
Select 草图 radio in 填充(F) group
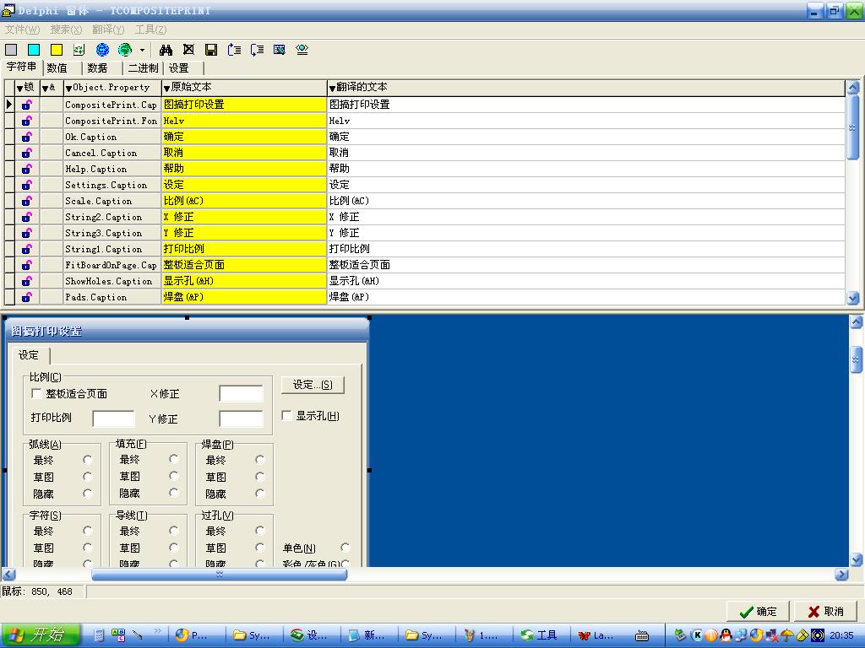pos(174,476)
